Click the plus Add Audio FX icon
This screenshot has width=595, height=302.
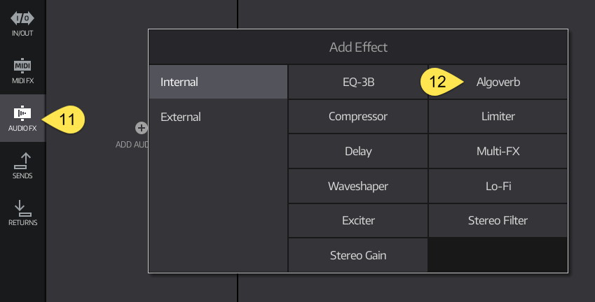(x=142, y=128)
